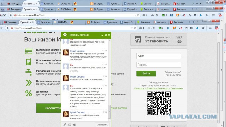The image size is (226, 127).
Task: Click the green Зарегистри... registration button
Action: (49, 108)
